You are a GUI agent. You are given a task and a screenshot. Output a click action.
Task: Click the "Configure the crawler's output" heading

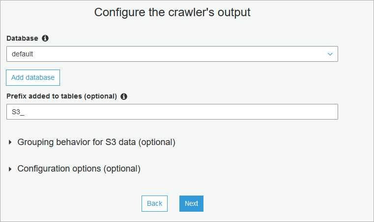[172, 12]
